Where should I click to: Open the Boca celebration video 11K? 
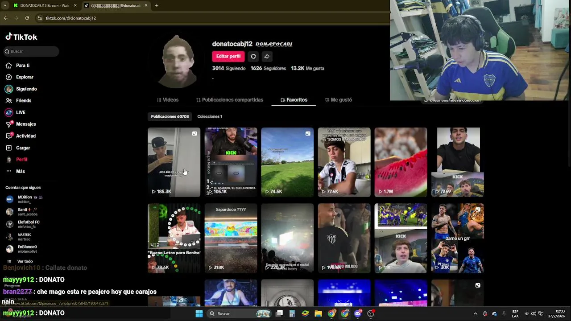point(401,238)
